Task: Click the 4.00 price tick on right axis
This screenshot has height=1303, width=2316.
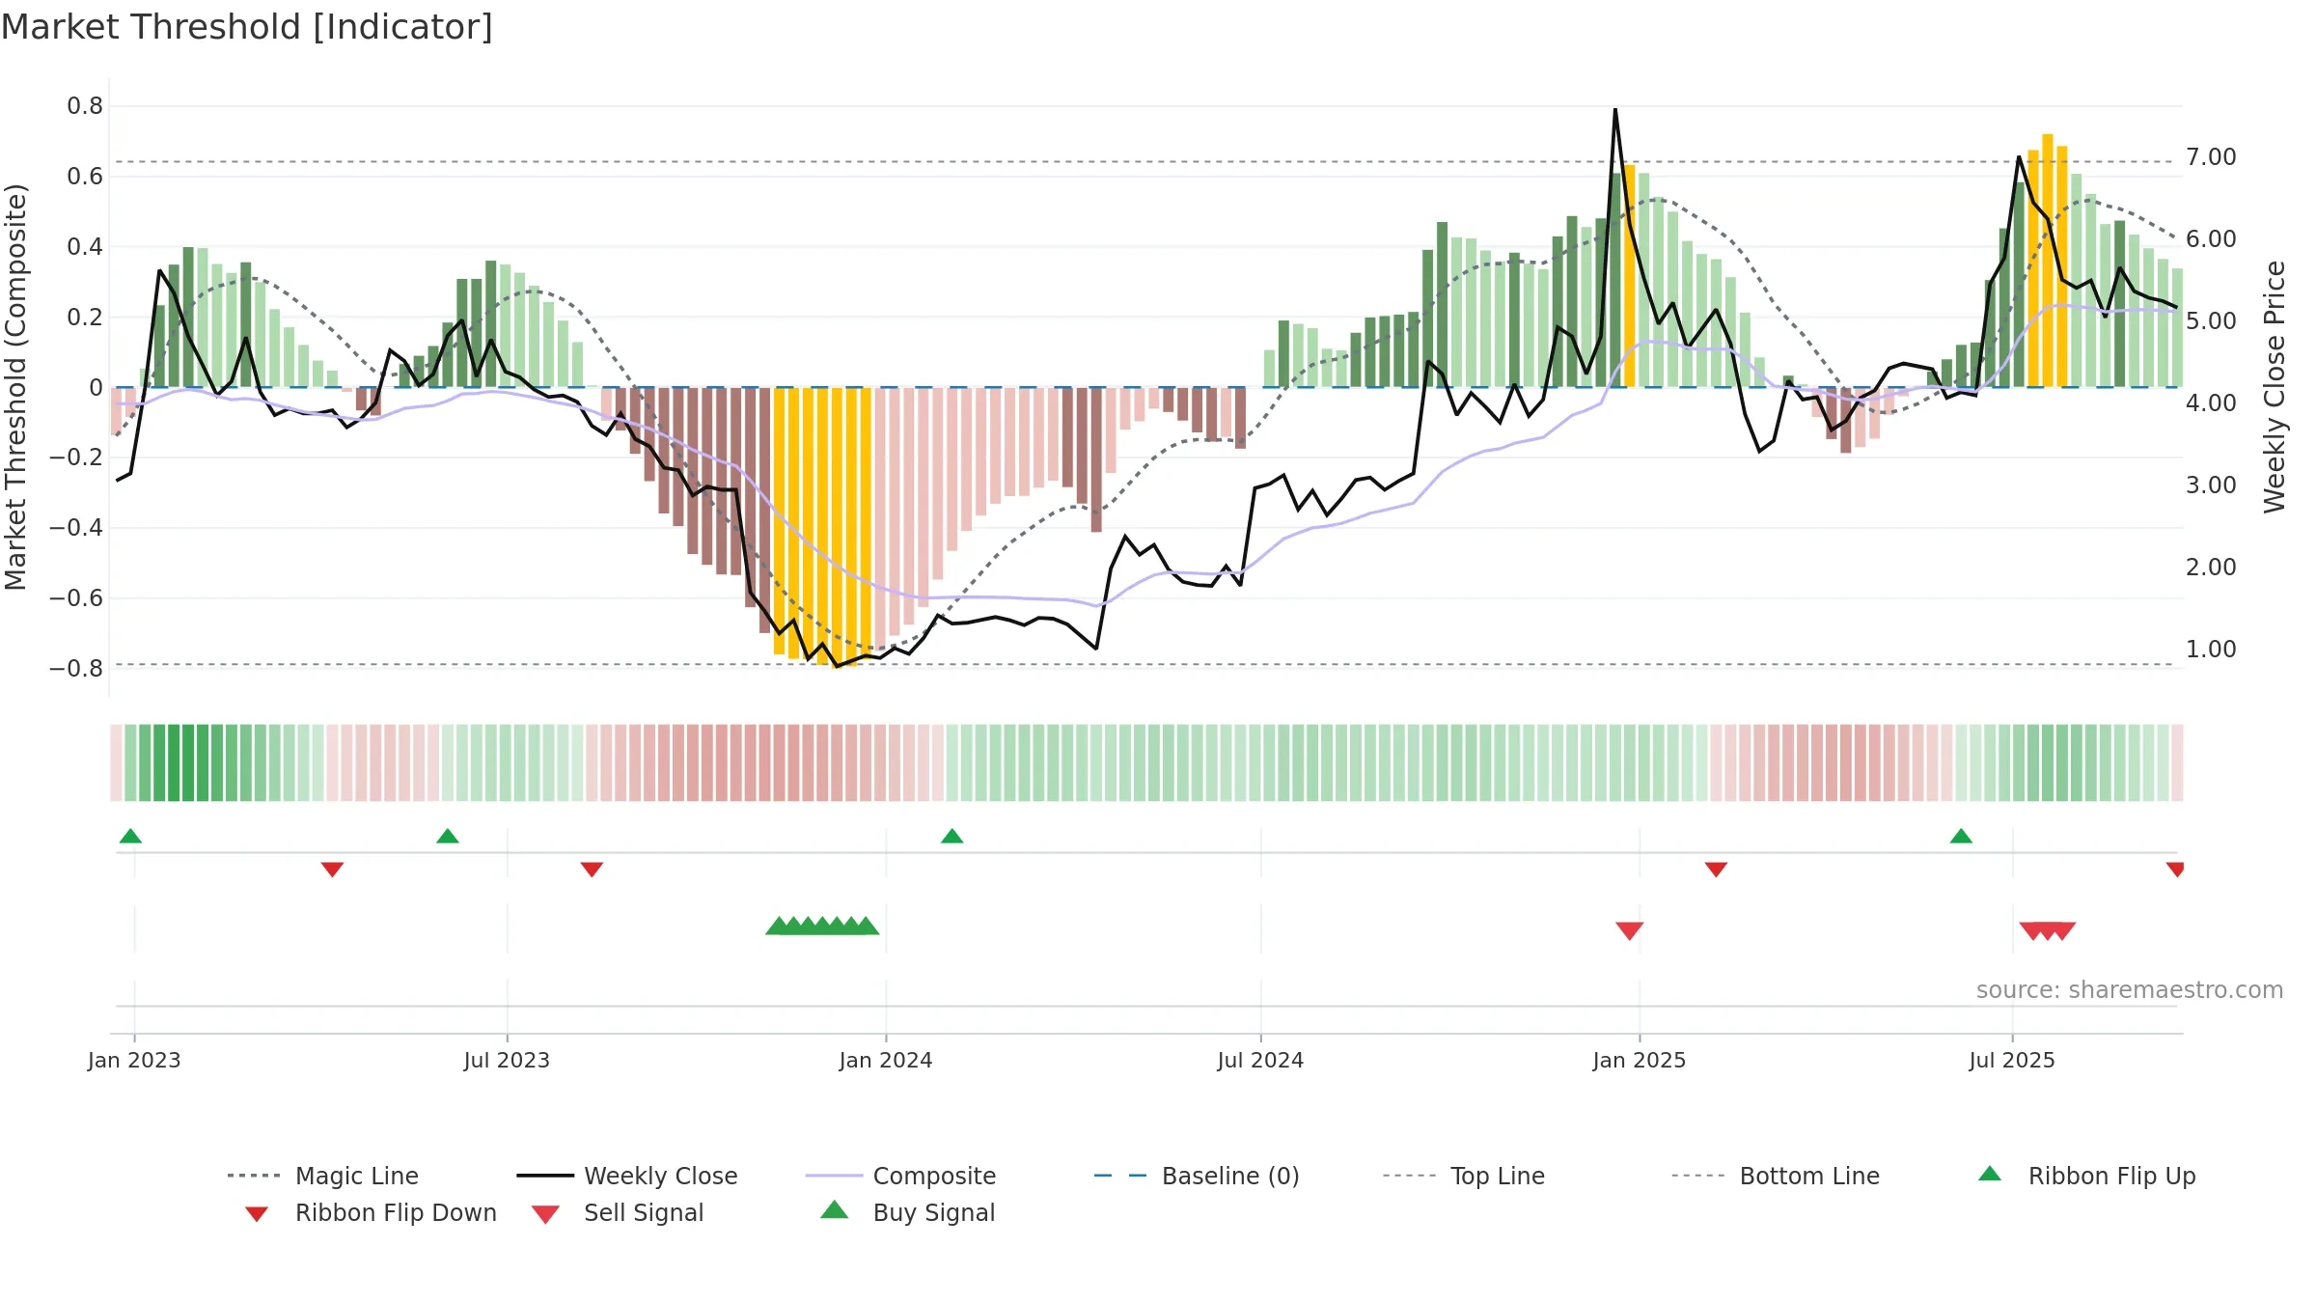Action: (x=2211, y=403)
